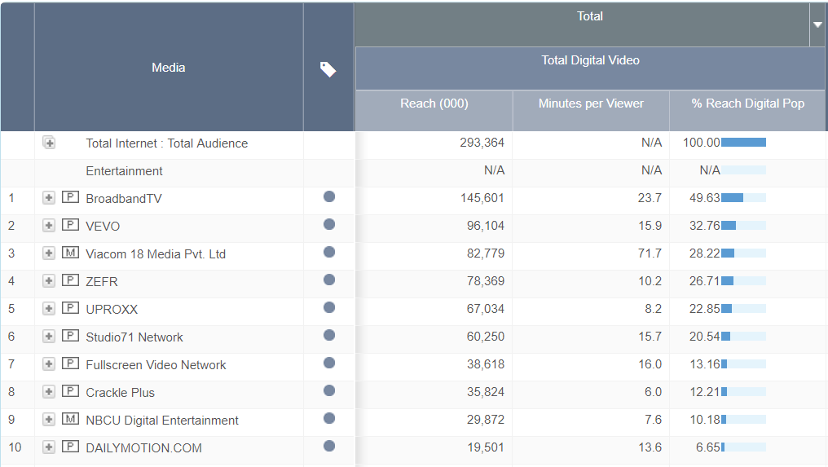This screenshot has width=828, height=467.
Task: Open the BroadbandTV media name
Action: tap(124, 199)
